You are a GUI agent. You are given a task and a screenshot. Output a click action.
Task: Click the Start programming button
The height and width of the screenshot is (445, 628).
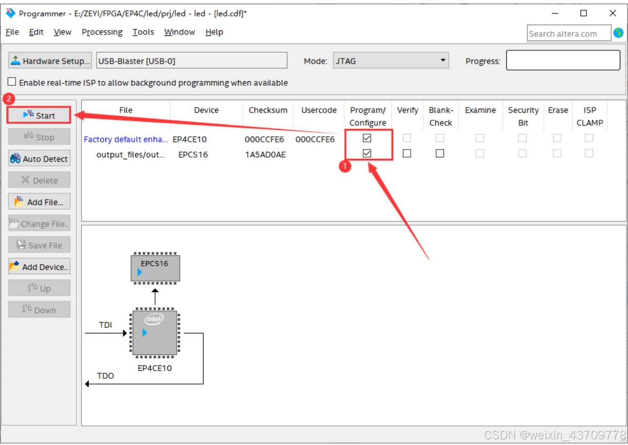point(39,115)
